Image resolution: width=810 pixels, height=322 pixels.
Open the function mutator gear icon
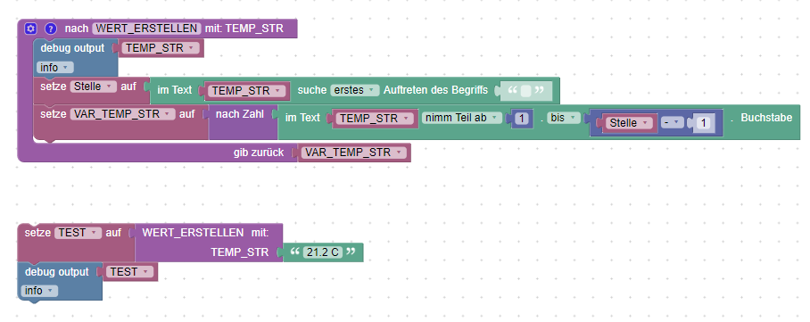tap(30, 29)
